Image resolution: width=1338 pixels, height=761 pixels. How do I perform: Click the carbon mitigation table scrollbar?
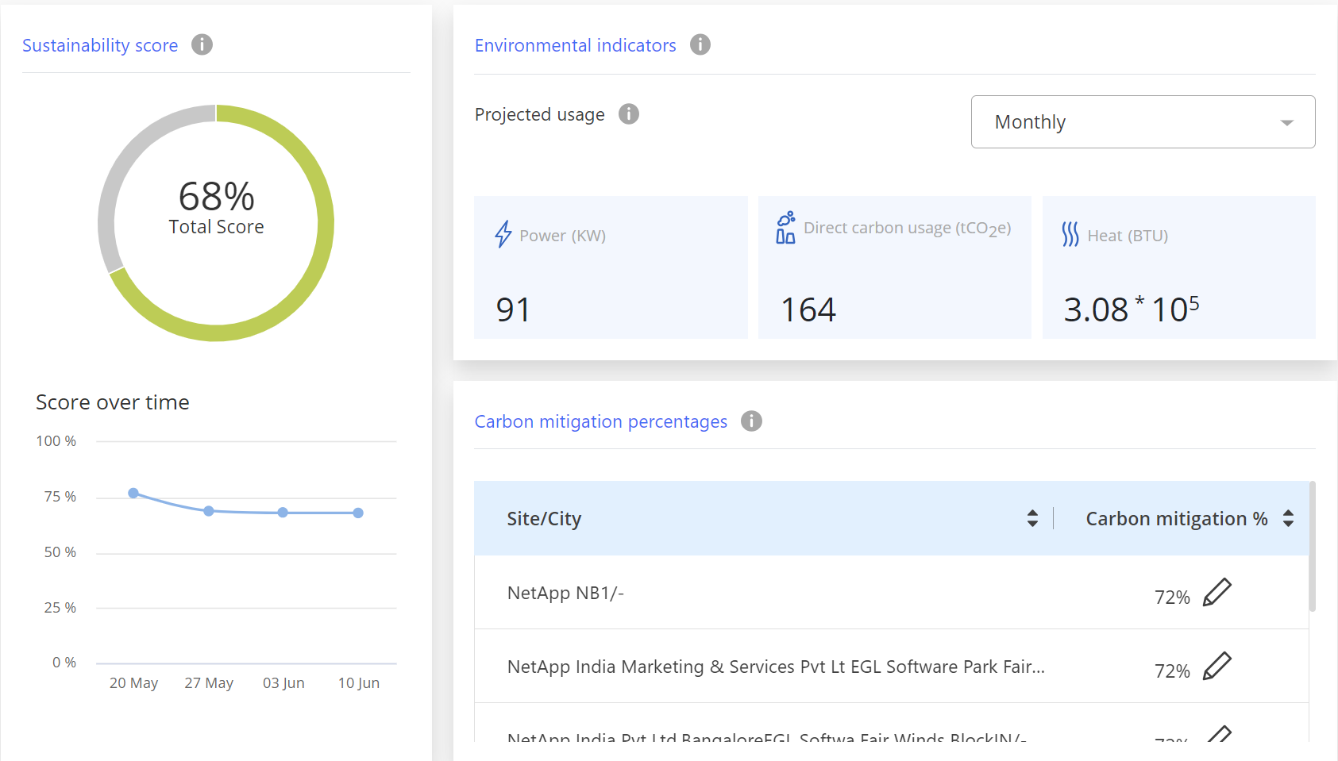click(x=1312, y=548)
